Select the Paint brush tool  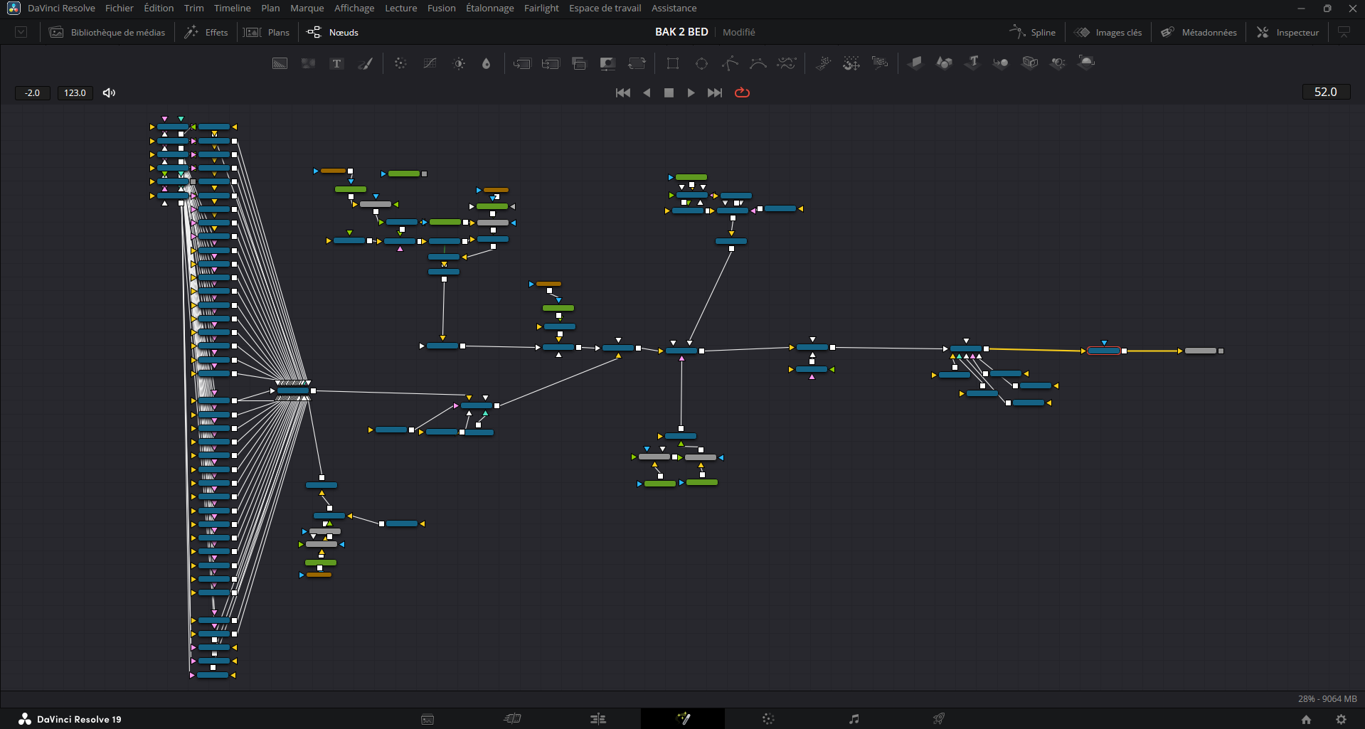[365, 63]
